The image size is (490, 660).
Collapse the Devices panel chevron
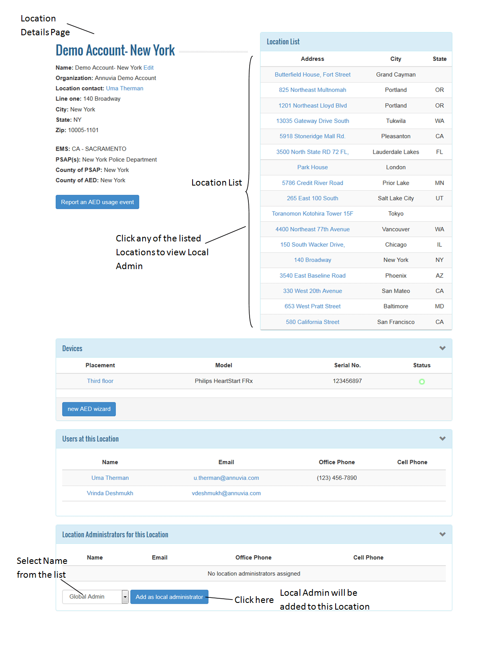click(x=442, y=348)
